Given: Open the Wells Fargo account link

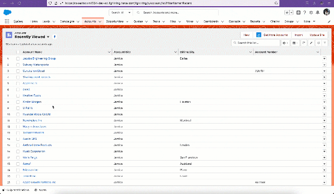Looking at the screenshot, I should click(30, 157).
